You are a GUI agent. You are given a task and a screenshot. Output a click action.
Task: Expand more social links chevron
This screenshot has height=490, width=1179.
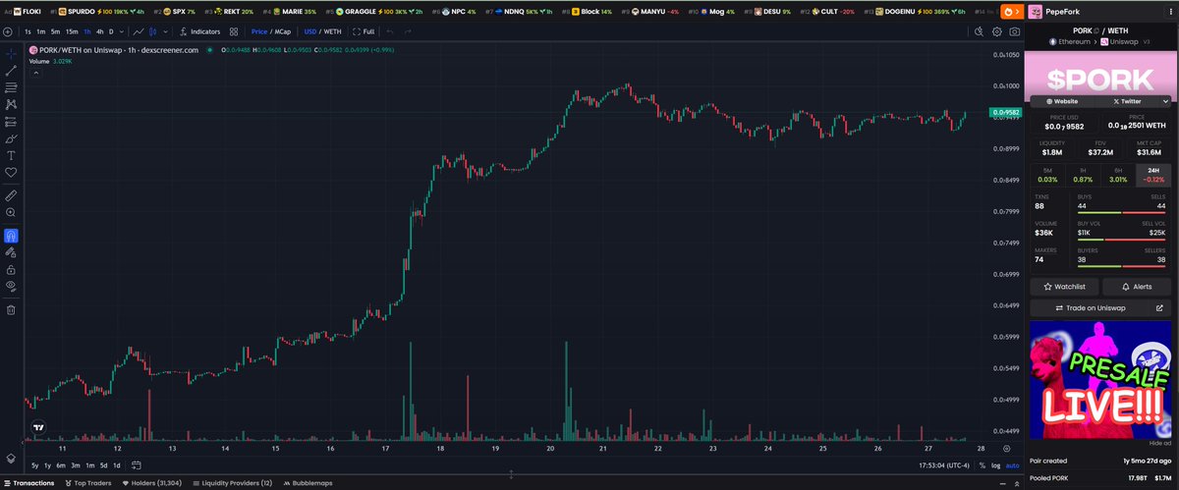point(1166,100)
